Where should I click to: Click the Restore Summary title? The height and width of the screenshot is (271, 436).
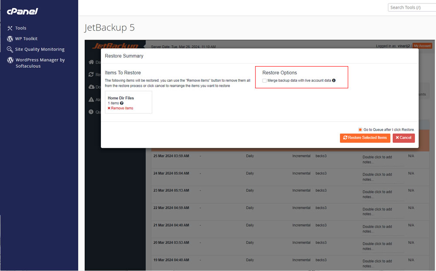pyautogui.click(x=124, y=56)
